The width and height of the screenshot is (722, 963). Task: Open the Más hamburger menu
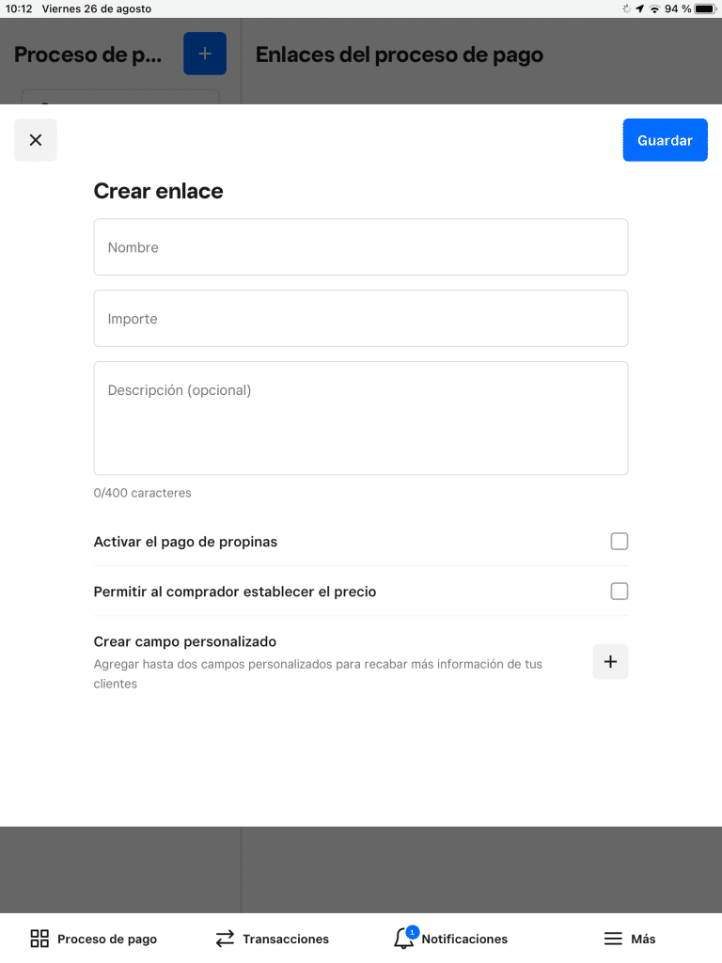[629, 939]
